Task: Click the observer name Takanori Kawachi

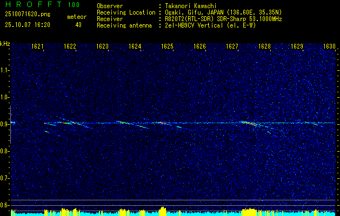Action: point(191,6)
